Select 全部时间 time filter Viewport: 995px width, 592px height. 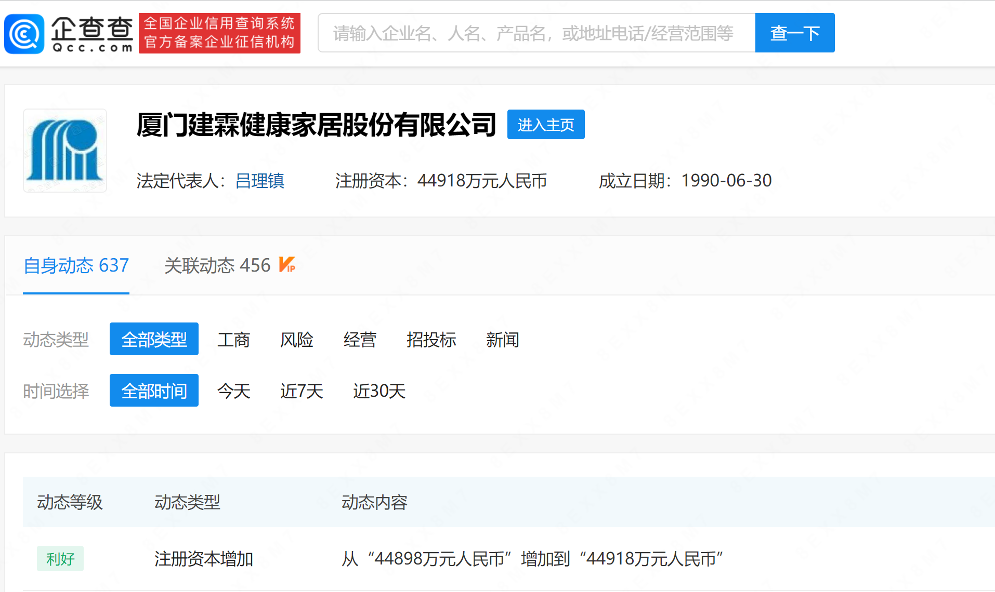pyautogui.click(x=154, y=391)
